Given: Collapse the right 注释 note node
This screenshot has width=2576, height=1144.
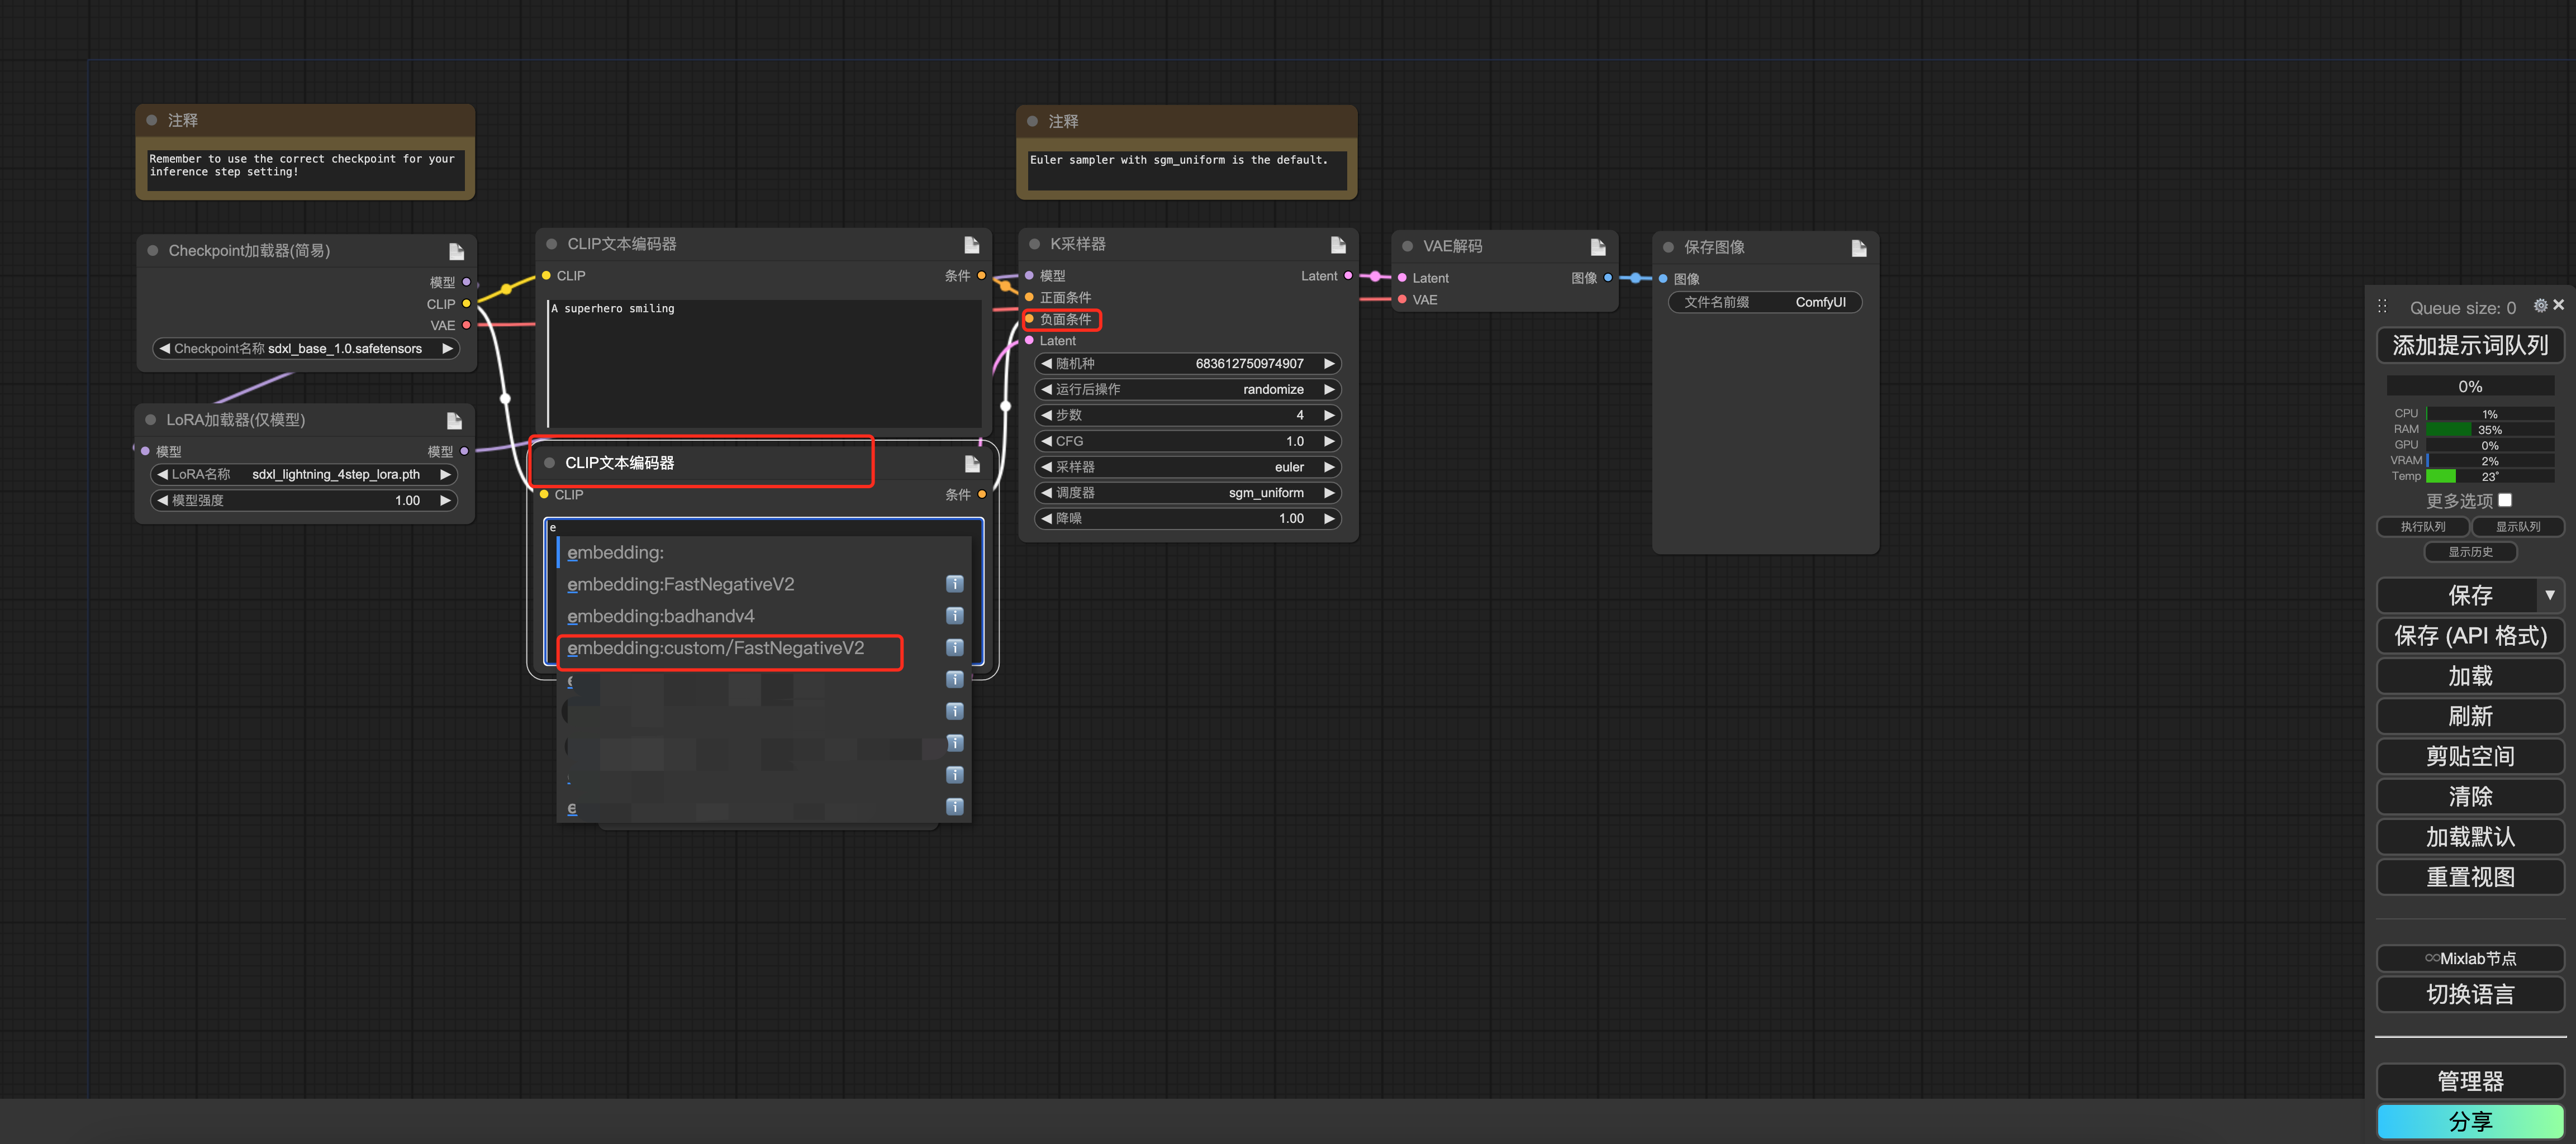Looking at the screenshot, I should click(1033, 121).
